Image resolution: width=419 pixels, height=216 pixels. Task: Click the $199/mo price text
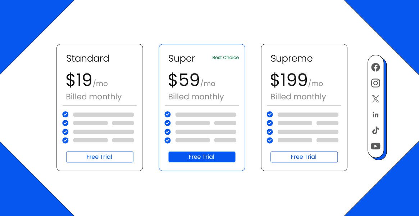[296, 80]
